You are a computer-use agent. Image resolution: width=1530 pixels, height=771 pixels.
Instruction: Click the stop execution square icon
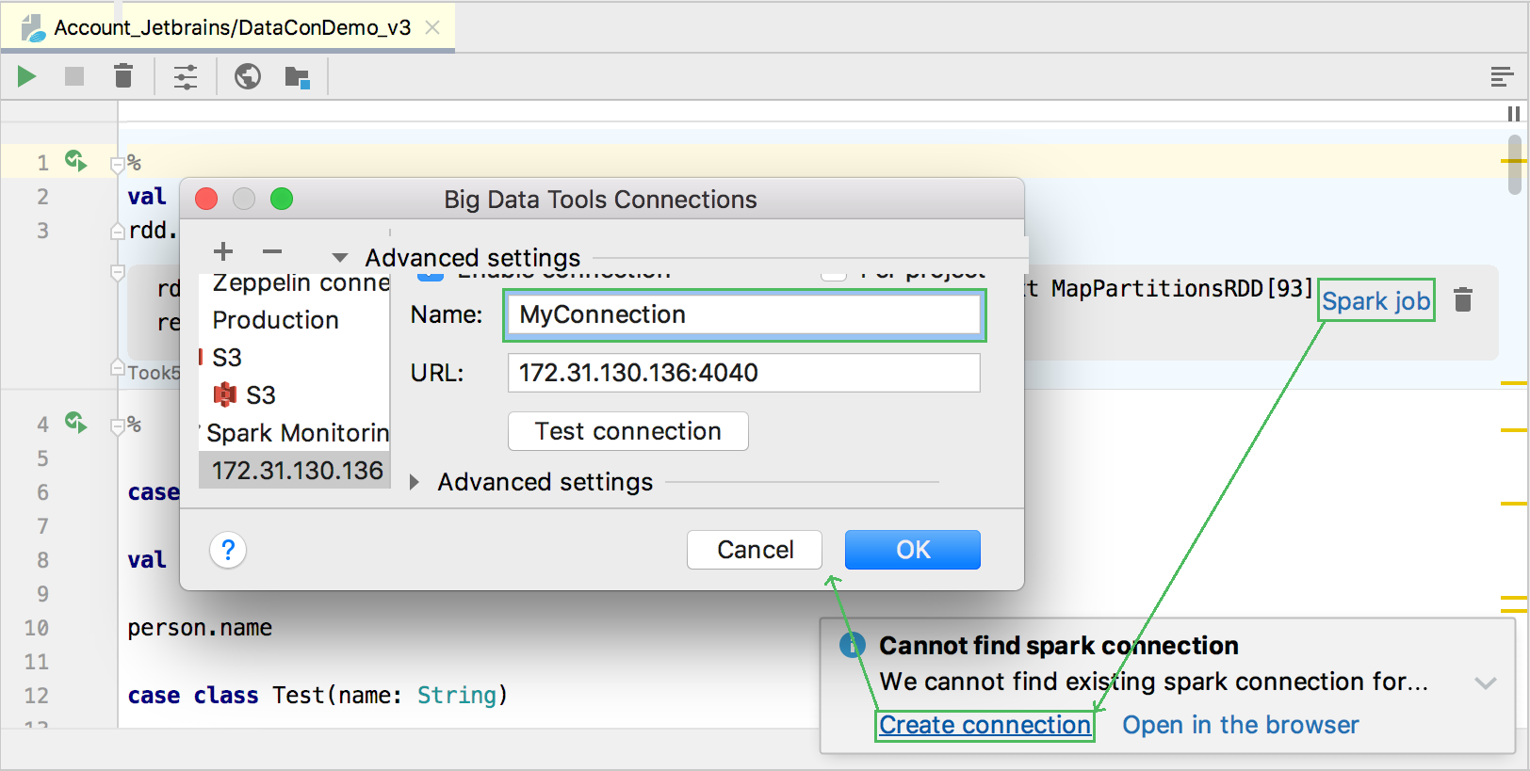pyautogui.click(x=74, y=76)
